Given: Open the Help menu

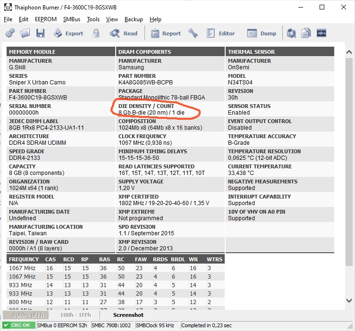Looking at the screenshot, I should click(x=155, y=19).
